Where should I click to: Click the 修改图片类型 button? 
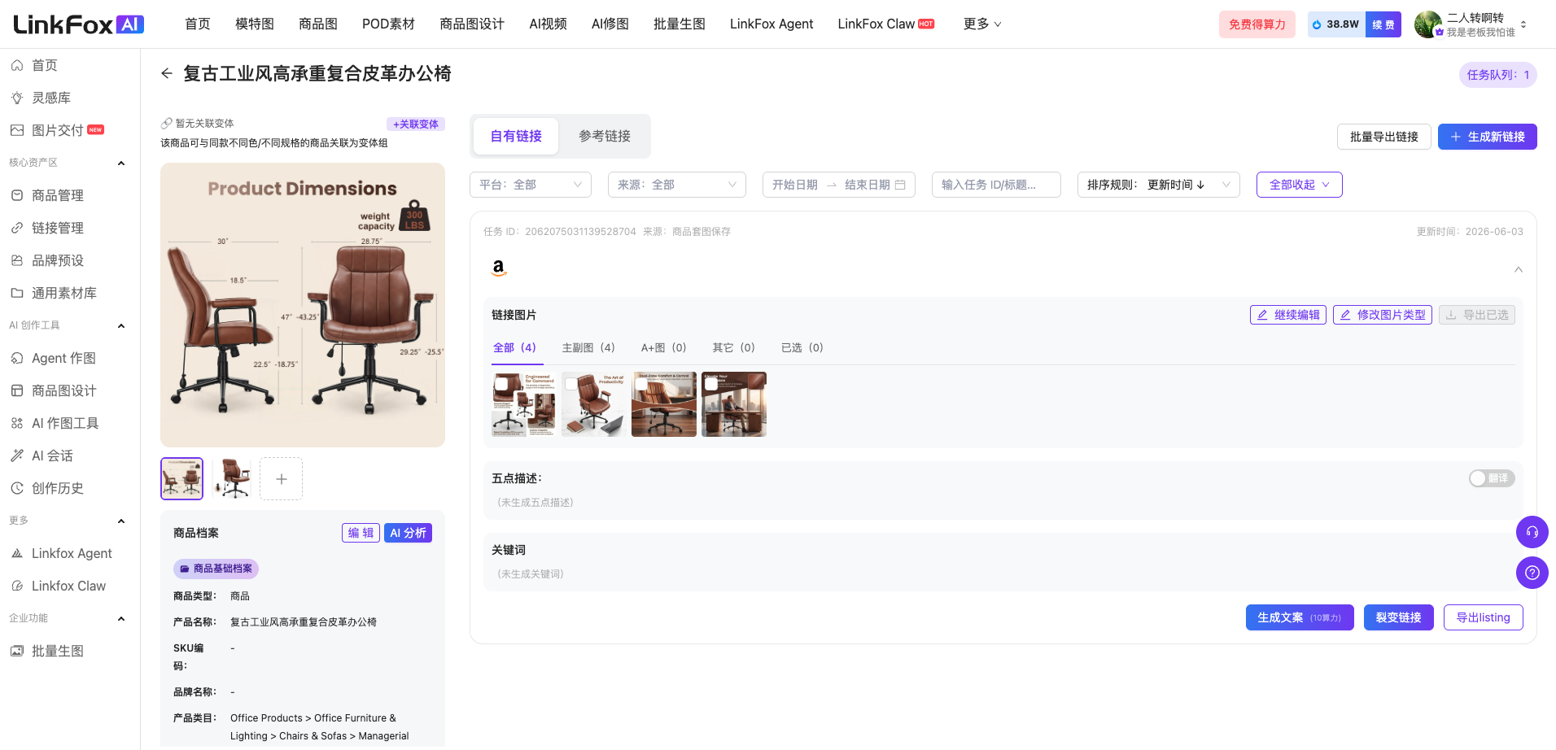pyautogui.click(x=1383, y=315)
